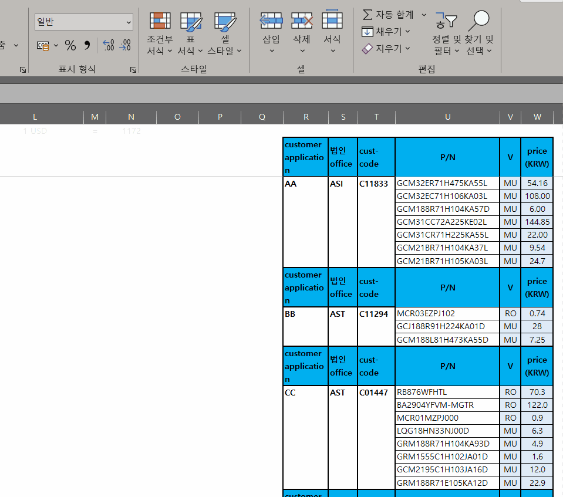Image resolution: width=563 pixels, height=497 pixels.
Task: Open Format as Table (표 서식)
Action: 190,33
